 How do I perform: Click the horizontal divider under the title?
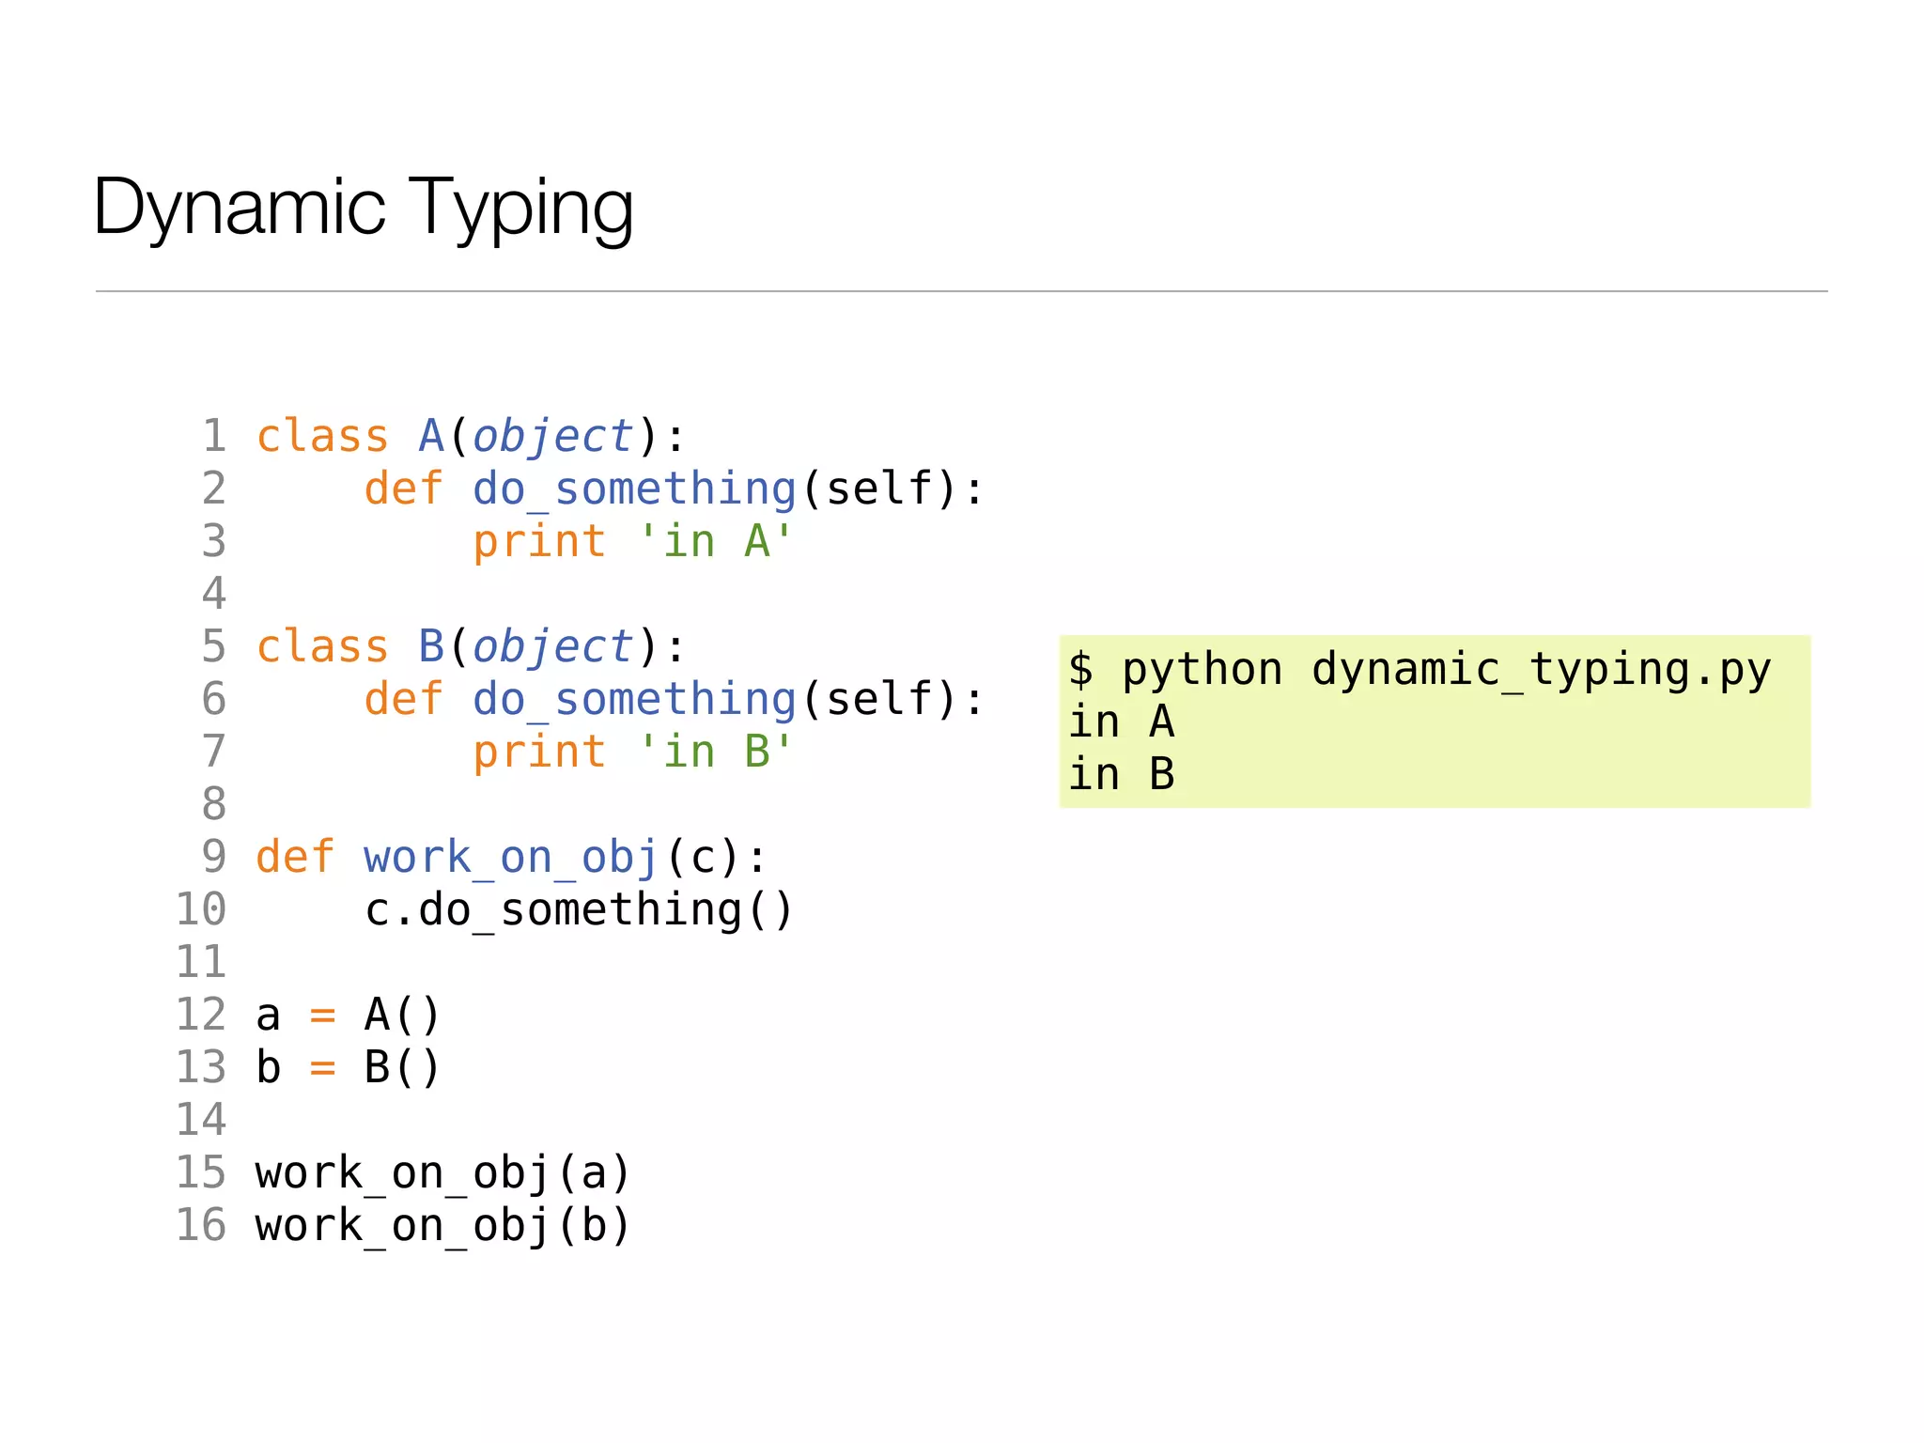961,291
